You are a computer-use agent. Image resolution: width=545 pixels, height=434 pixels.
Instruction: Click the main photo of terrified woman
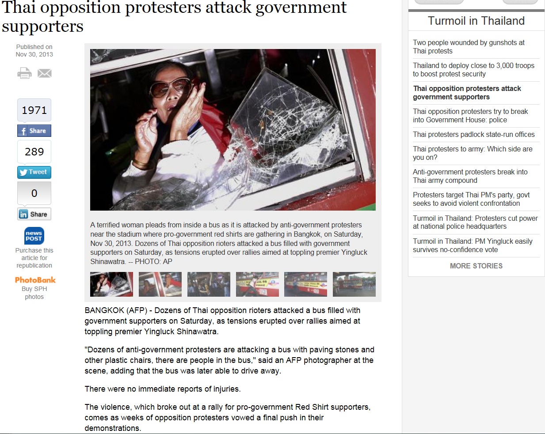coord(233,130)
